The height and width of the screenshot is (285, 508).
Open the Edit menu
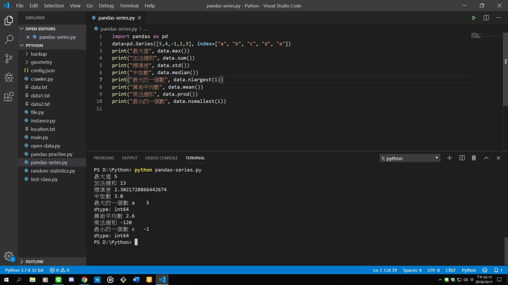(33, 5)
